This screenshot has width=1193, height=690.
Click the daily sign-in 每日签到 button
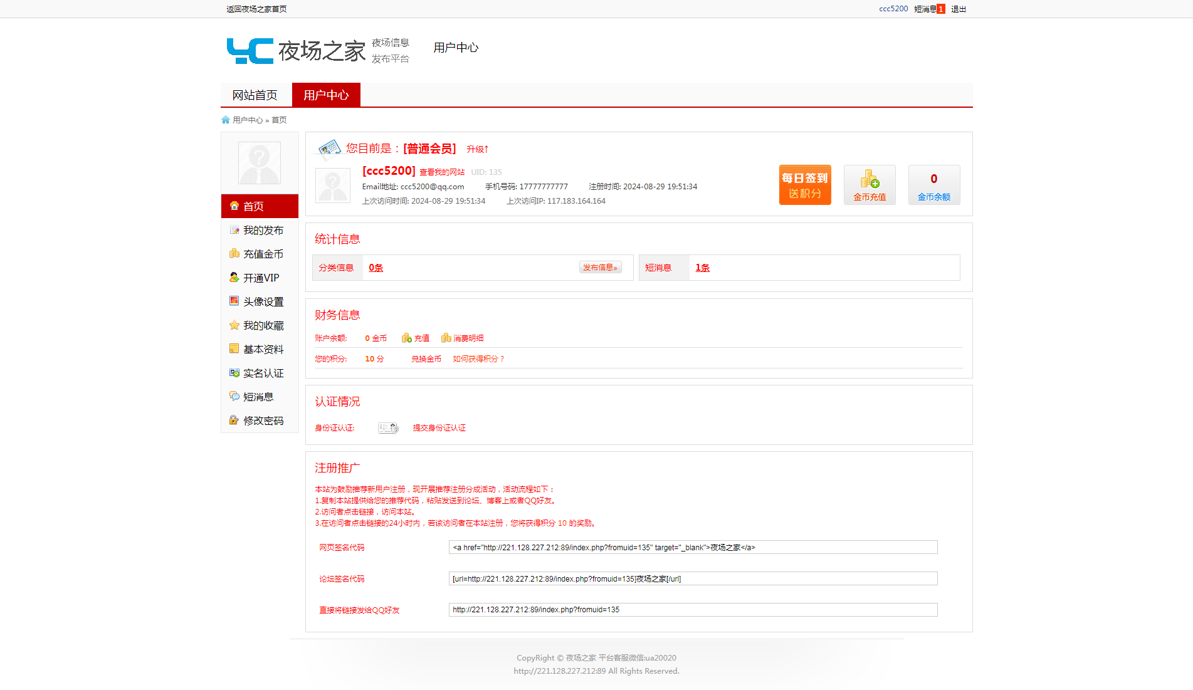click(x=804, y=185)
